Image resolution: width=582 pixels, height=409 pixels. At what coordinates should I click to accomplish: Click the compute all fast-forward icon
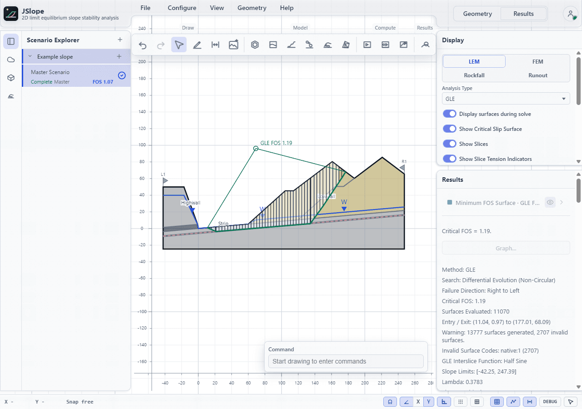coord(385,45)
